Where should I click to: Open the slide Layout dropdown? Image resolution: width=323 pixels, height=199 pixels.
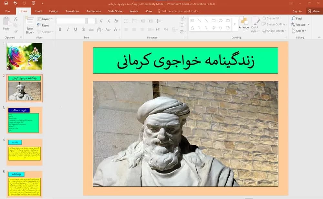(x=45, y=19)
